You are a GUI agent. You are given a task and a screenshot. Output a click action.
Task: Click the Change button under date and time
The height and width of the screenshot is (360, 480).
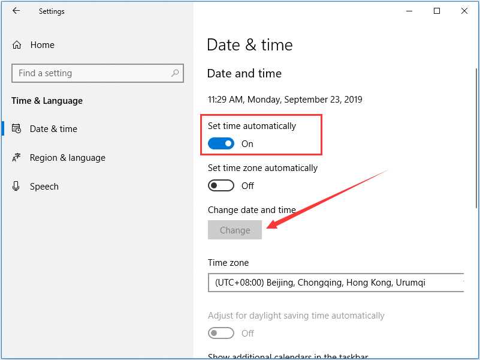coord(235,230)
